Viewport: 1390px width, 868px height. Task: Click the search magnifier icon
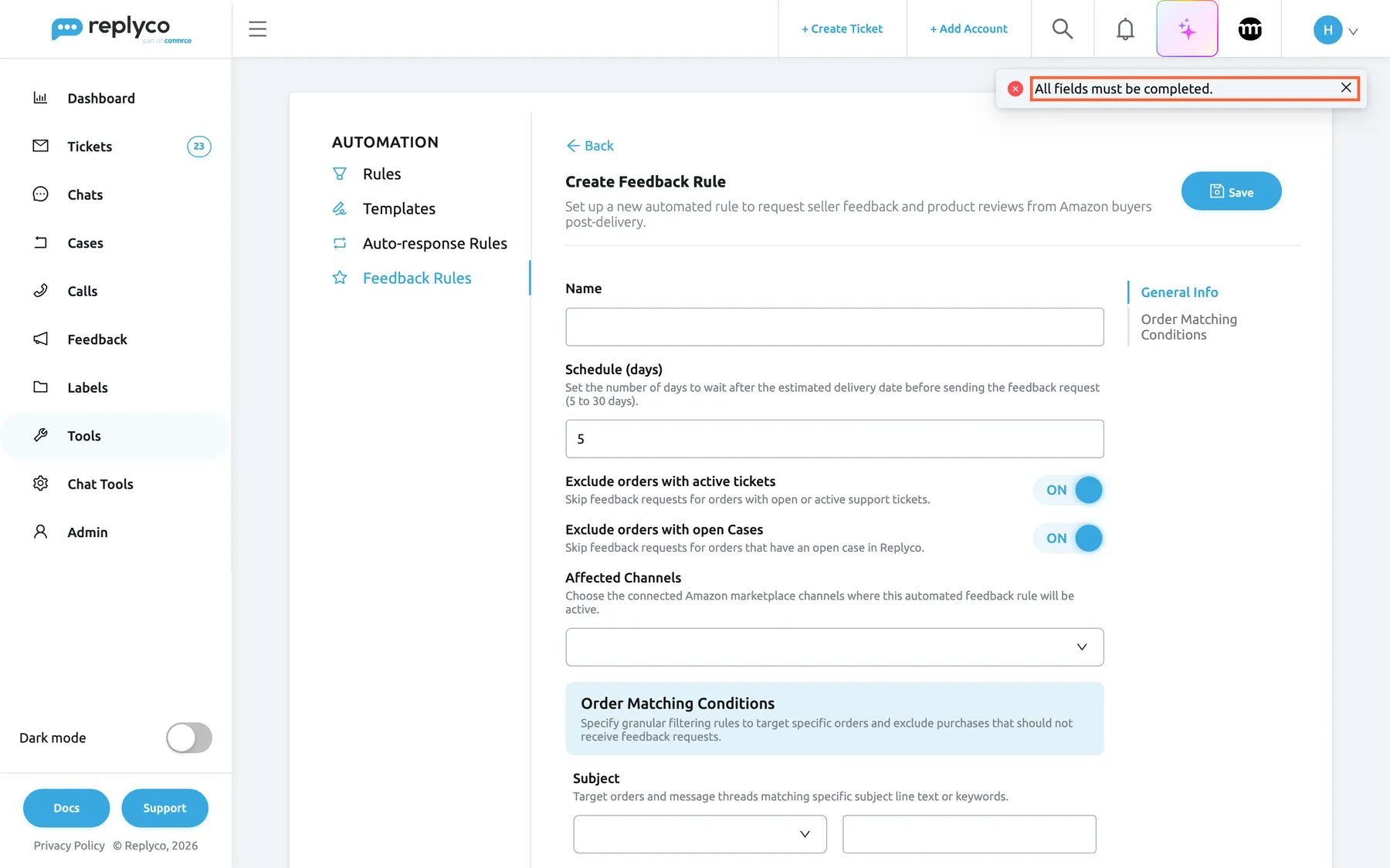(x=1063, y=29)
